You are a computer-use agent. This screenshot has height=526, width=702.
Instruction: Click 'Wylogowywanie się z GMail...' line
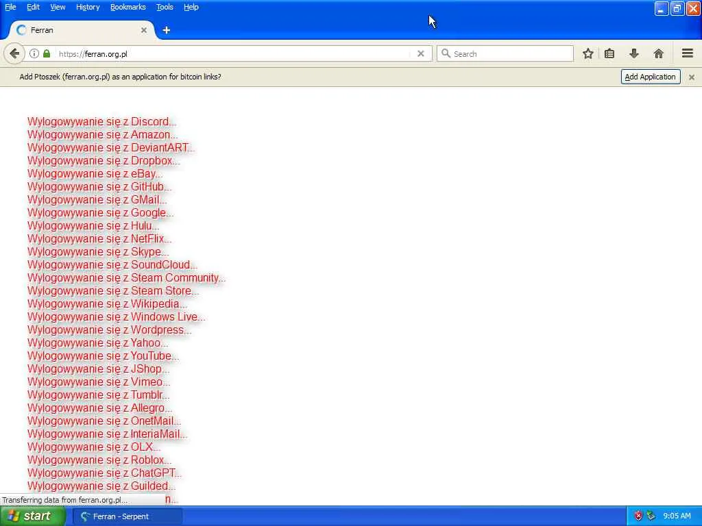[97, 199]
